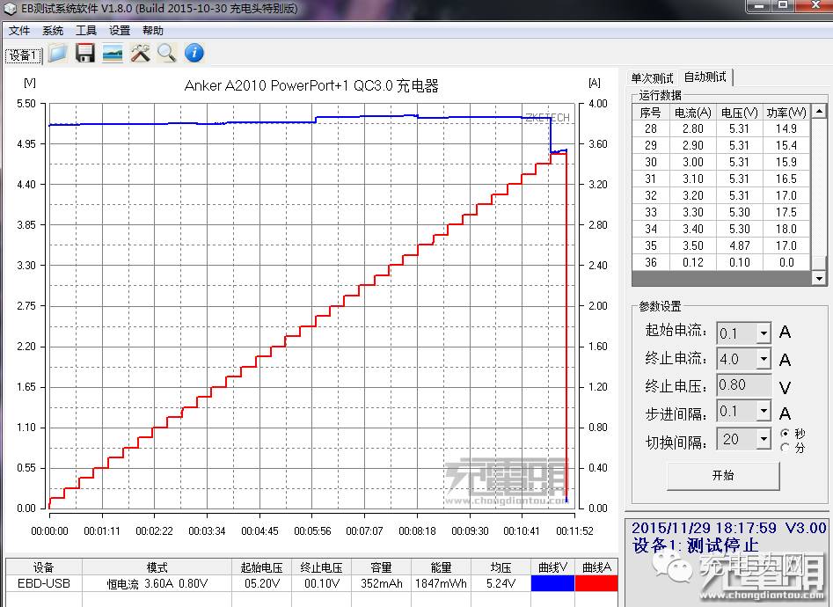Image resolution: width=833 pixels, height=607 pixels.
Task: Select row 32 in the data table
Action: click(721, 195)
